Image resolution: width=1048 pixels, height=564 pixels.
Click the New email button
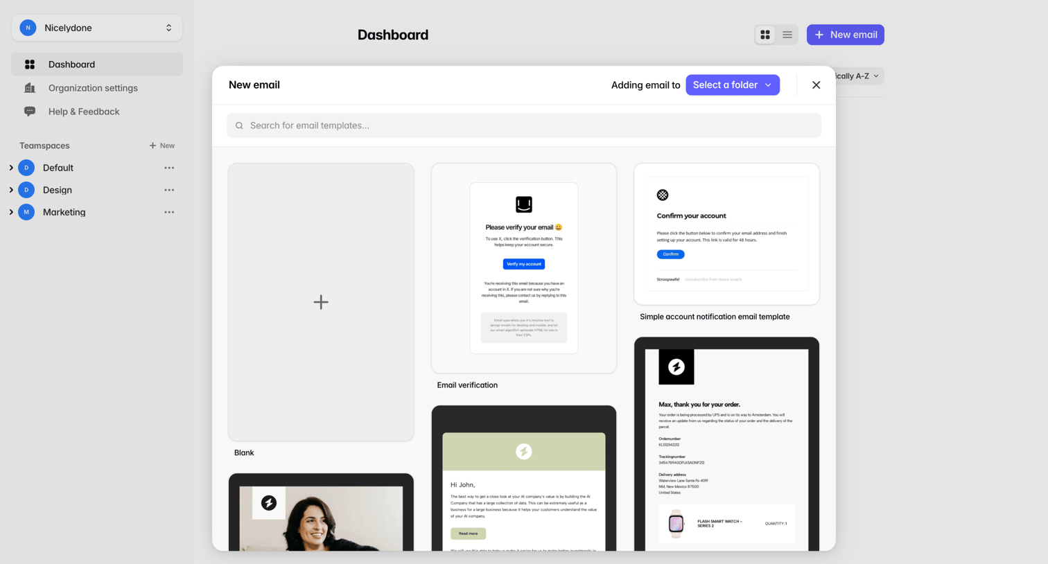click(x=846, y=35)
